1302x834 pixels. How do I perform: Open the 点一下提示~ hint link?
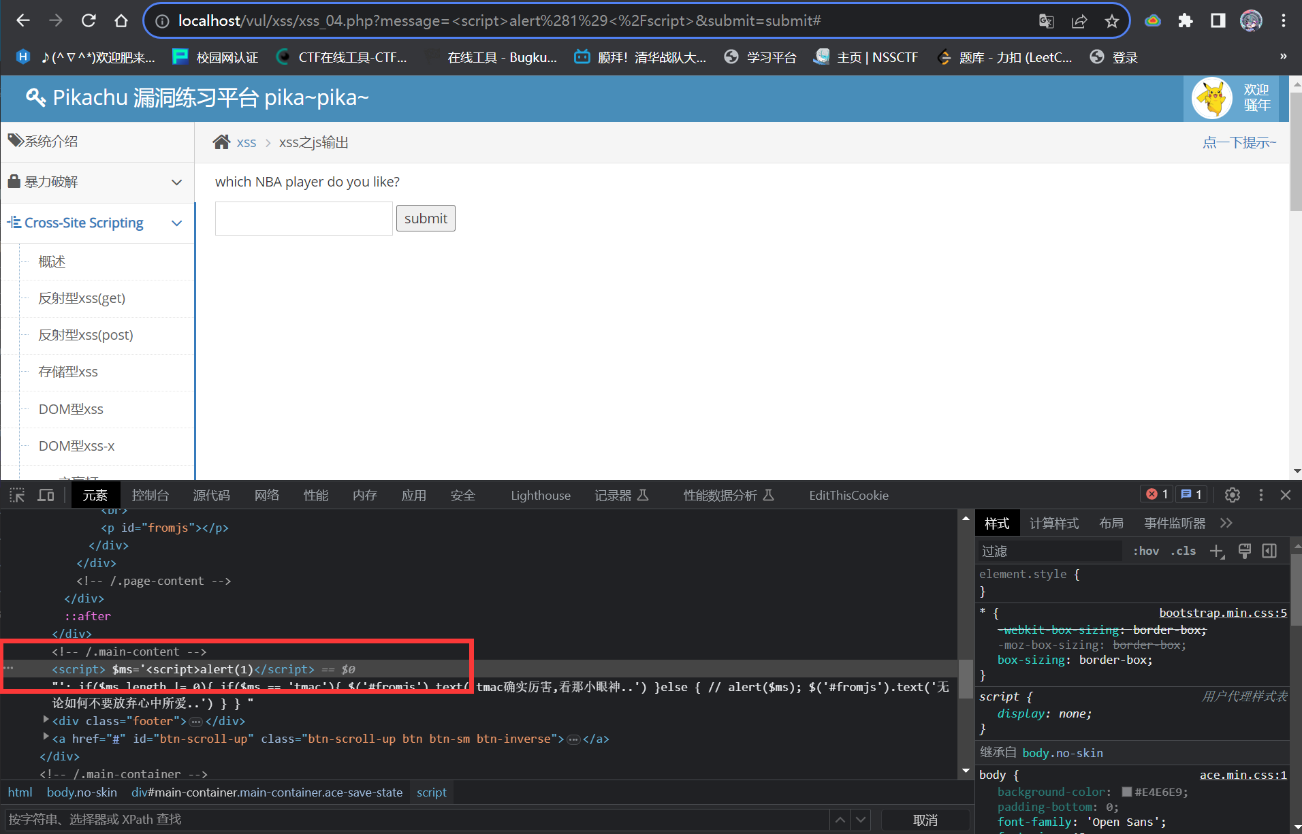point(1239,142)
